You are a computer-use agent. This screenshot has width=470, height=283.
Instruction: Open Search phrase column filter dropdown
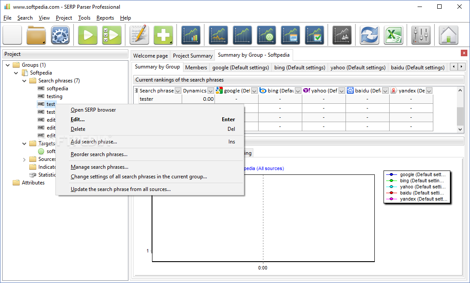(x=178, y=91)
